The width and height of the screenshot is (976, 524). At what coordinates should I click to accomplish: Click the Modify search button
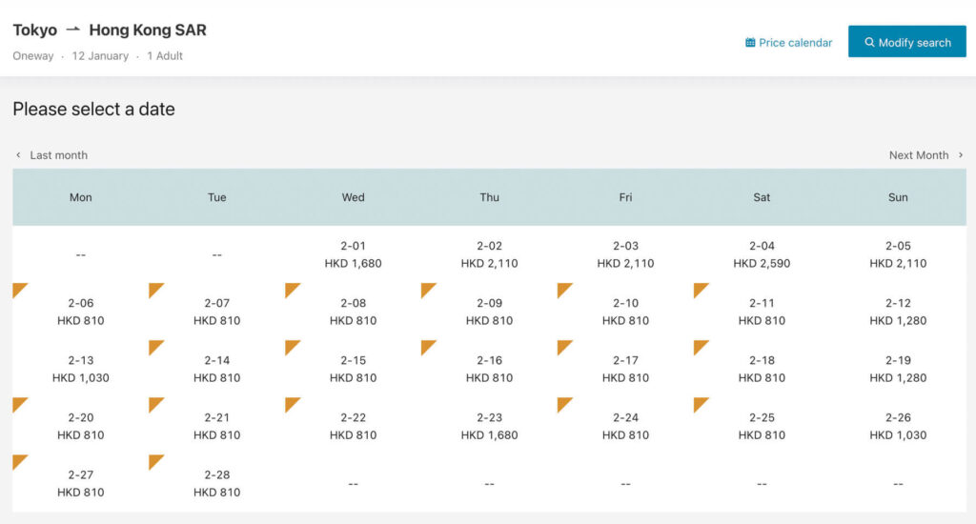[x=907, y=42]
